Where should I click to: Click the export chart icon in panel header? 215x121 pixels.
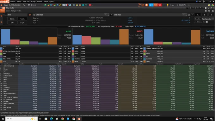(x=206, y=11)
